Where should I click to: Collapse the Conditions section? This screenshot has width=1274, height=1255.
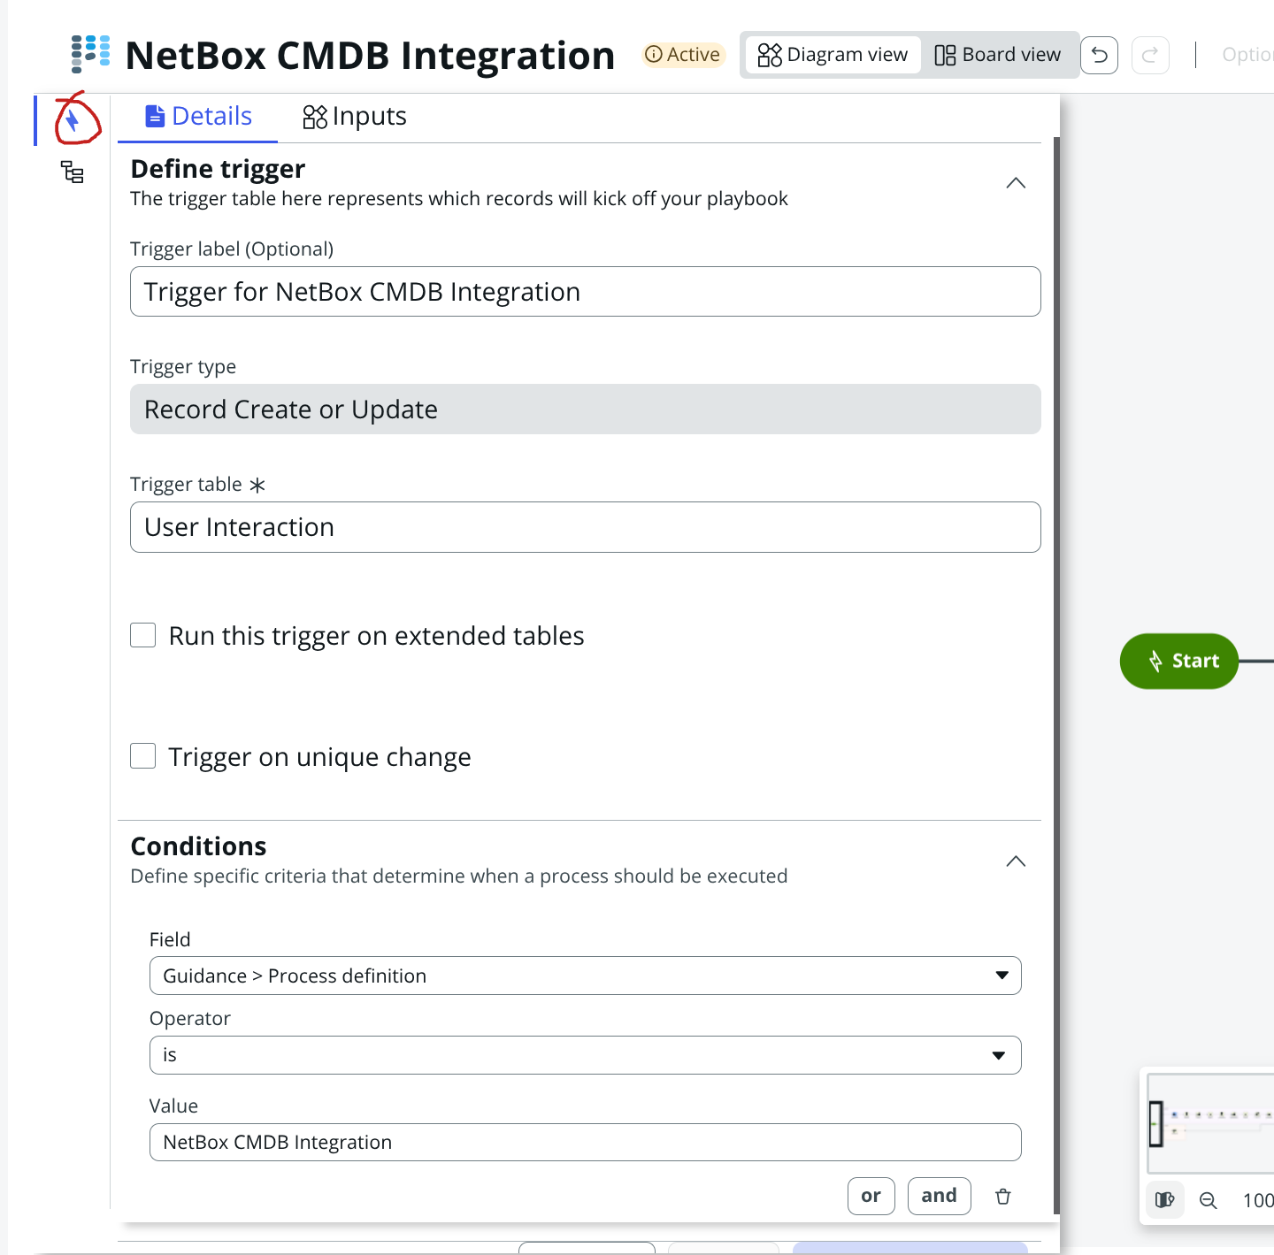tap(1016, 861)
